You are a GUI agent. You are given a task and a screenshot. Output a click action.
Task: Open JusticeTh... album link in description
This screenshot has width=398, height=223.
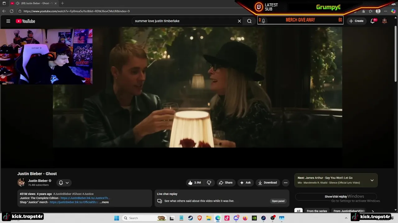[85, 198]
